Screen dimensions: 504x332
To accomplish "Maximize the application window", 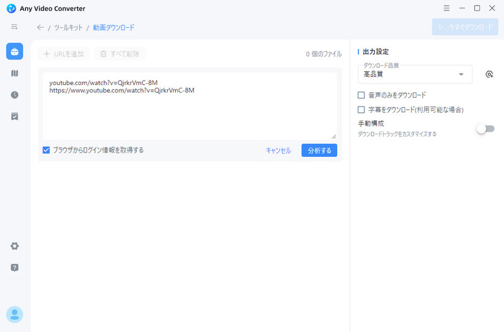I will [x=478, y=8].
